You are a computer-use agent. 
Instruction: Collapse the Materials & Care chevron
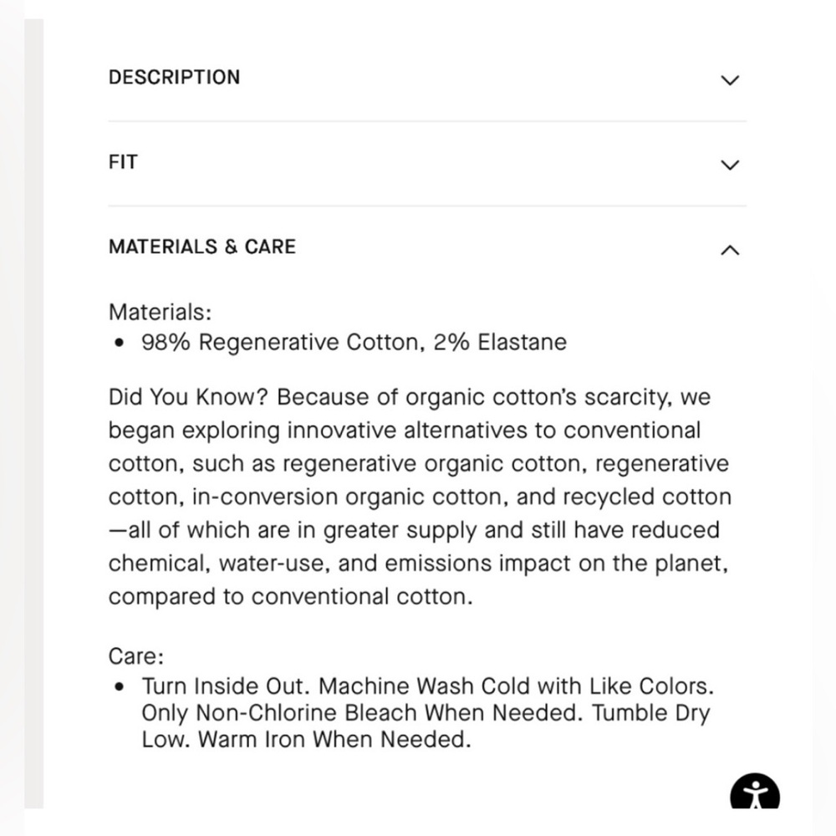[730, 249]
